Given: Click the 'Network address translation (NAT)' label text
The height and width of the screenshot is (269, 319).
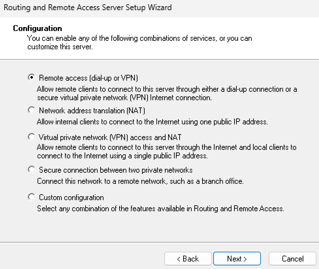Looking at the screenshot, I should 92,111.
